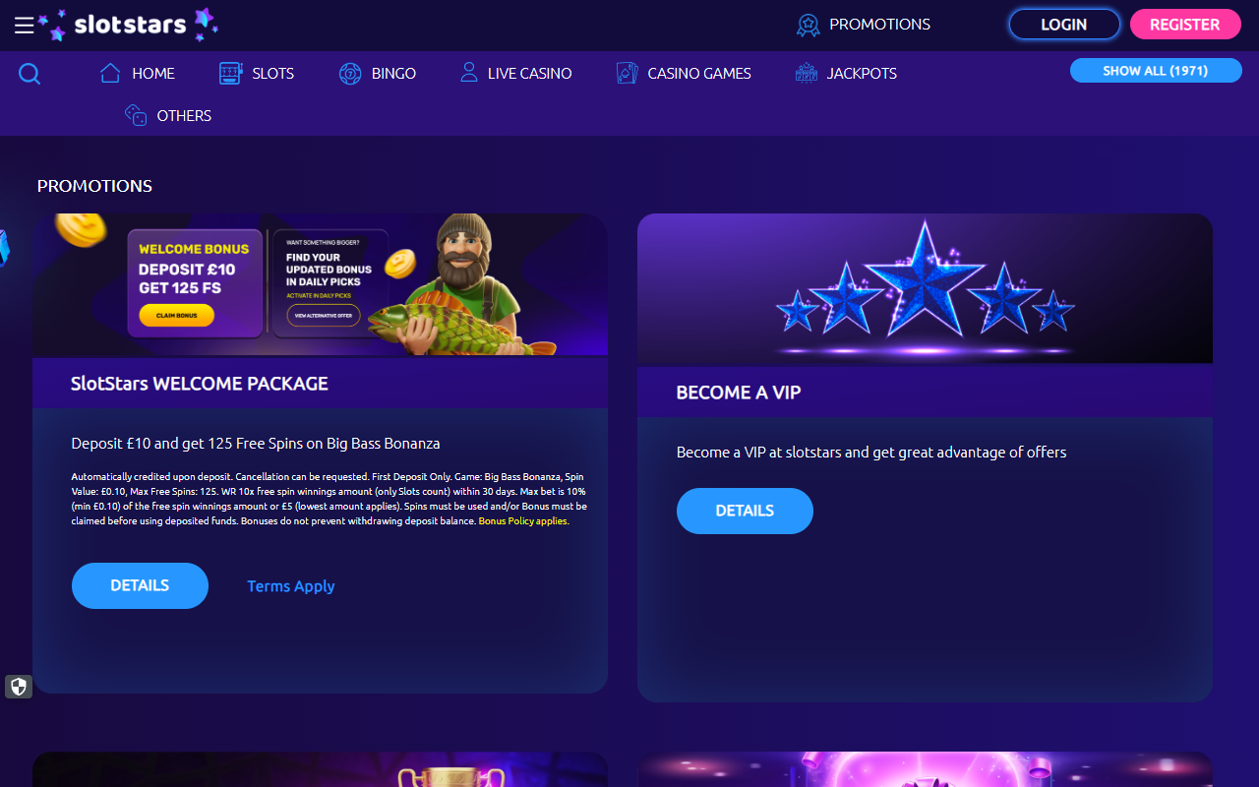Open SHOW ALL (1971) games list

coord(1156,70)
